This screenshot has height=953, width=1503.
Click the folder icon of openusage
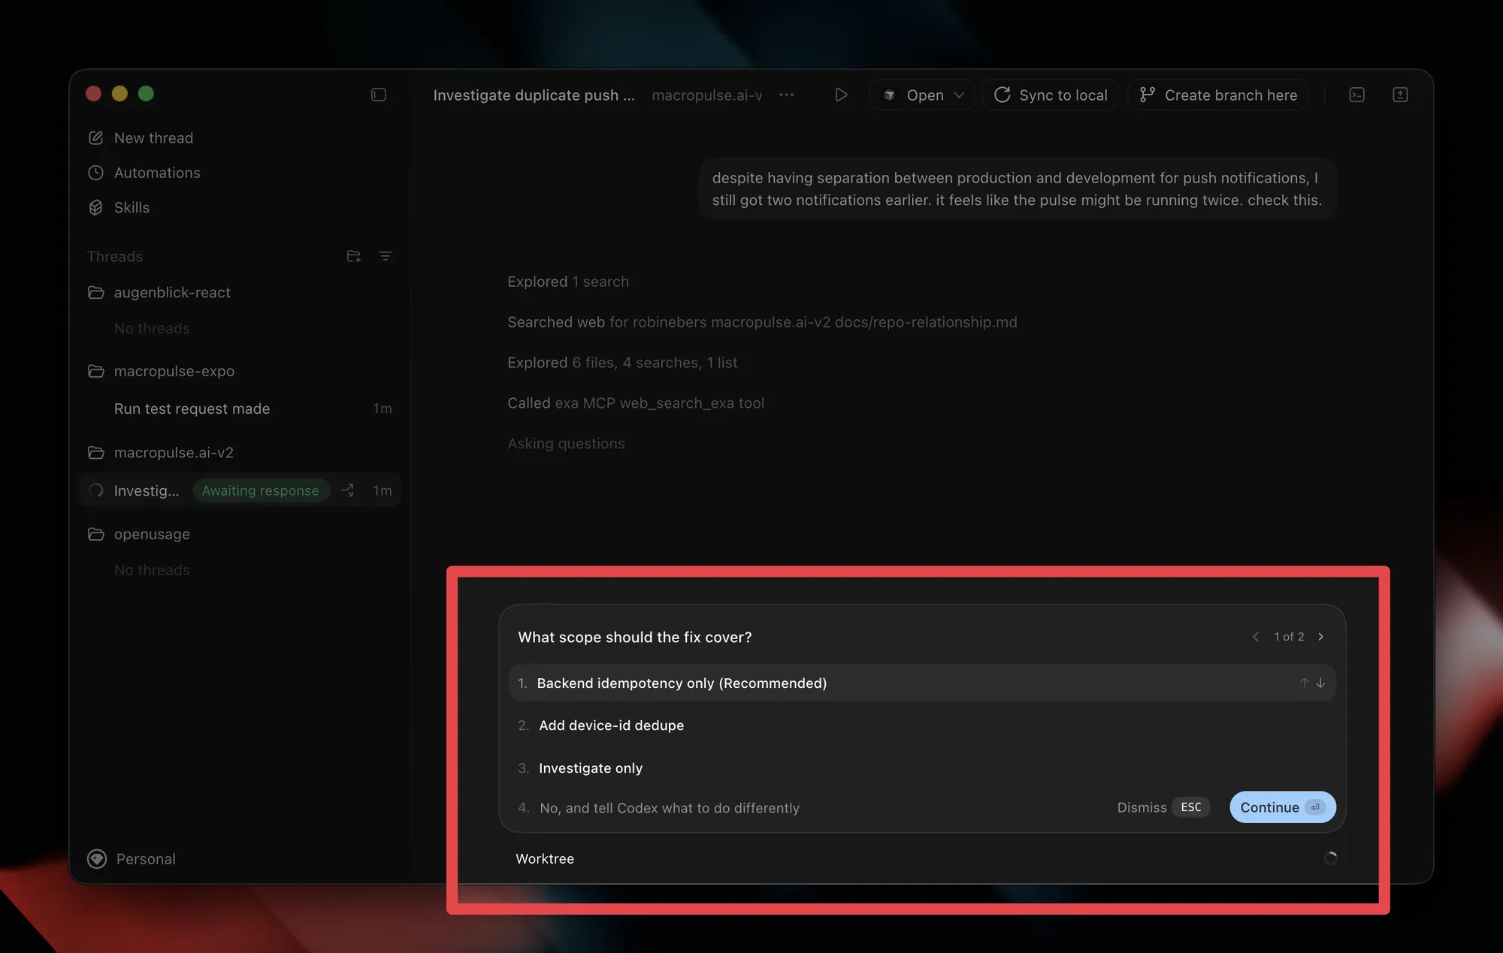pos(95,534)
